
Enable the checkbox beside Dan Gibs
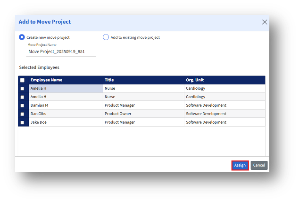tap(22, 114)
